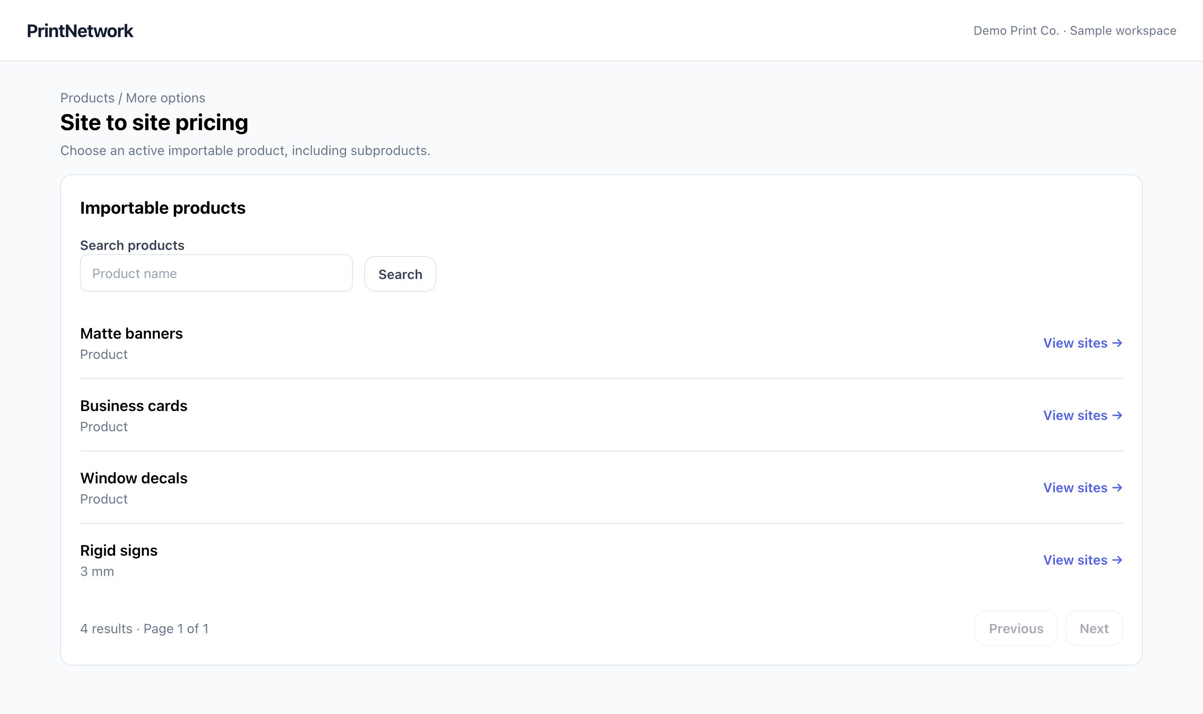
Task: Select the Rigid signs product name
Action: (119, 551)
